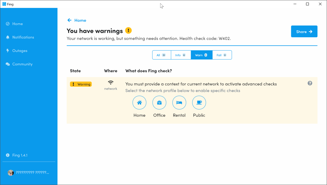Go back via the Home back link

coord(77,20)
